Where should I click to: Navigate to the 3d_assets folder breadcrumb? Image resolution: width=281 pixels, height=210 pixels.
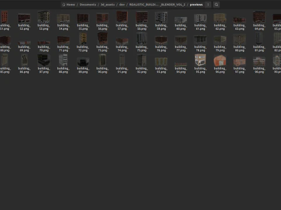108,5
